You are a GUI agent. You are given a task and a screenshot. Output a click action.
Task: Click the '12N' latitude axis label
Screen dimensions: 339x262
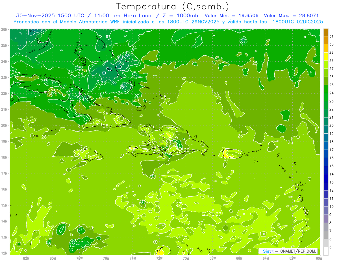coord(4,253)
